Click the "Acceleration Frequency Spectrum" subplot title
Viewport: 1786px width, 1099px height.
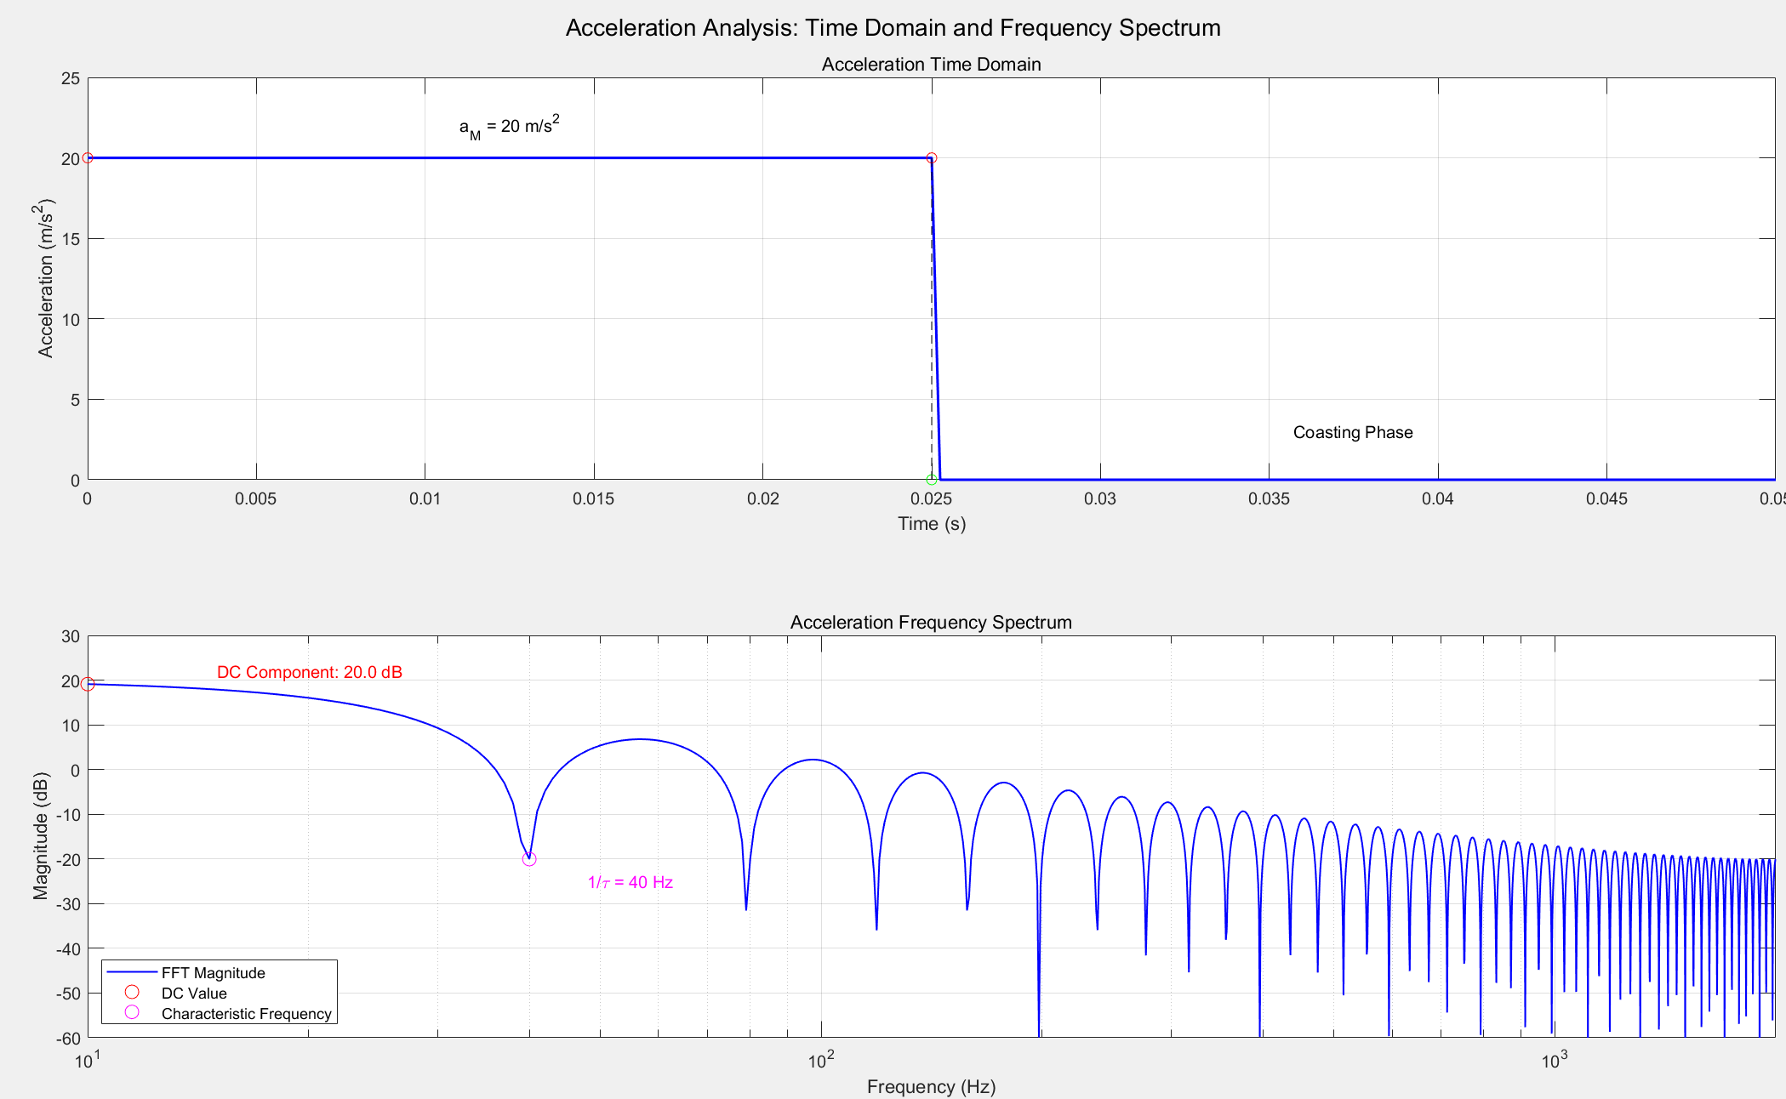(x=930, y=622)
